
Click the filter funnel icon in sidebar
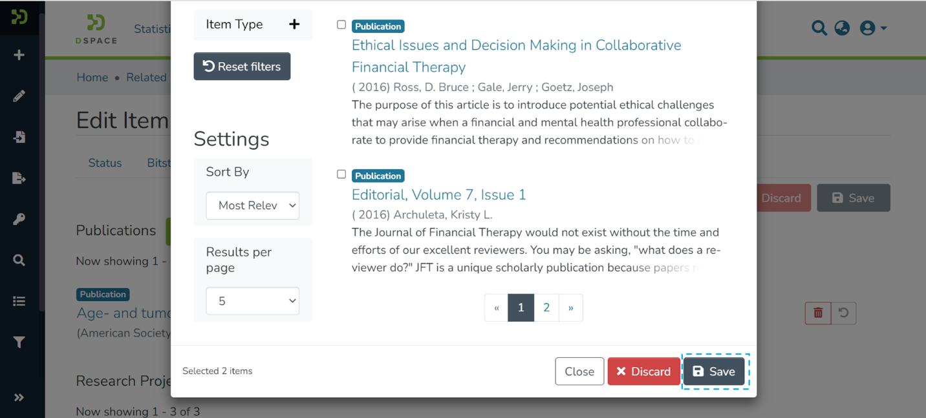(19, 342)
